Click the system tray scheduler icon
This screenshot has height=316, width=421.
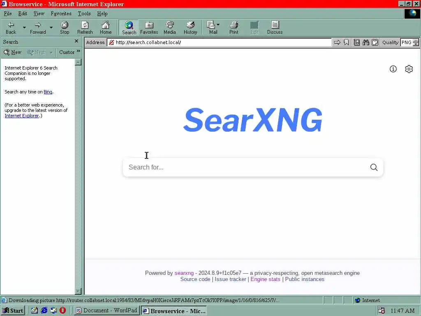382,311
